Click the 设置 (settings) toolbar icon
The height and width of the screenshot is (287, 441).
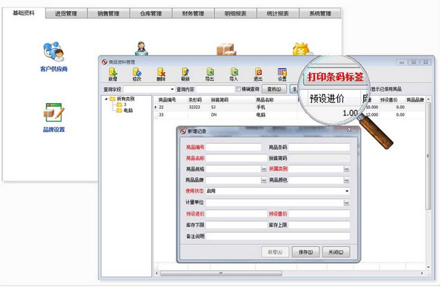[x=282, y=74]
